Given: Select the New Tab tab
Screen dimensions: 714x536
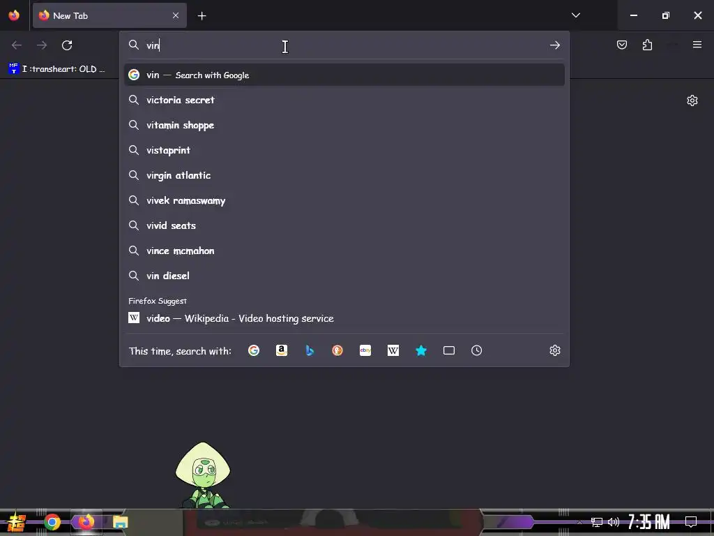Looking at the screenshot, I should pyautogui.click(x=109, y=15).
